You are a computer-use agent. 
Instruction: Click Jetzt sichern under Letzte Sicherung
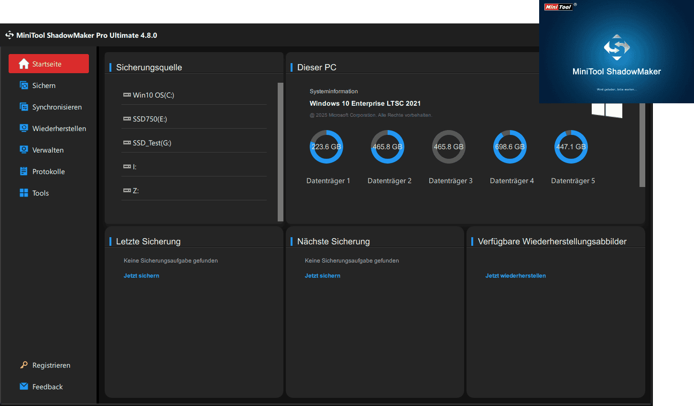[141, 275]
